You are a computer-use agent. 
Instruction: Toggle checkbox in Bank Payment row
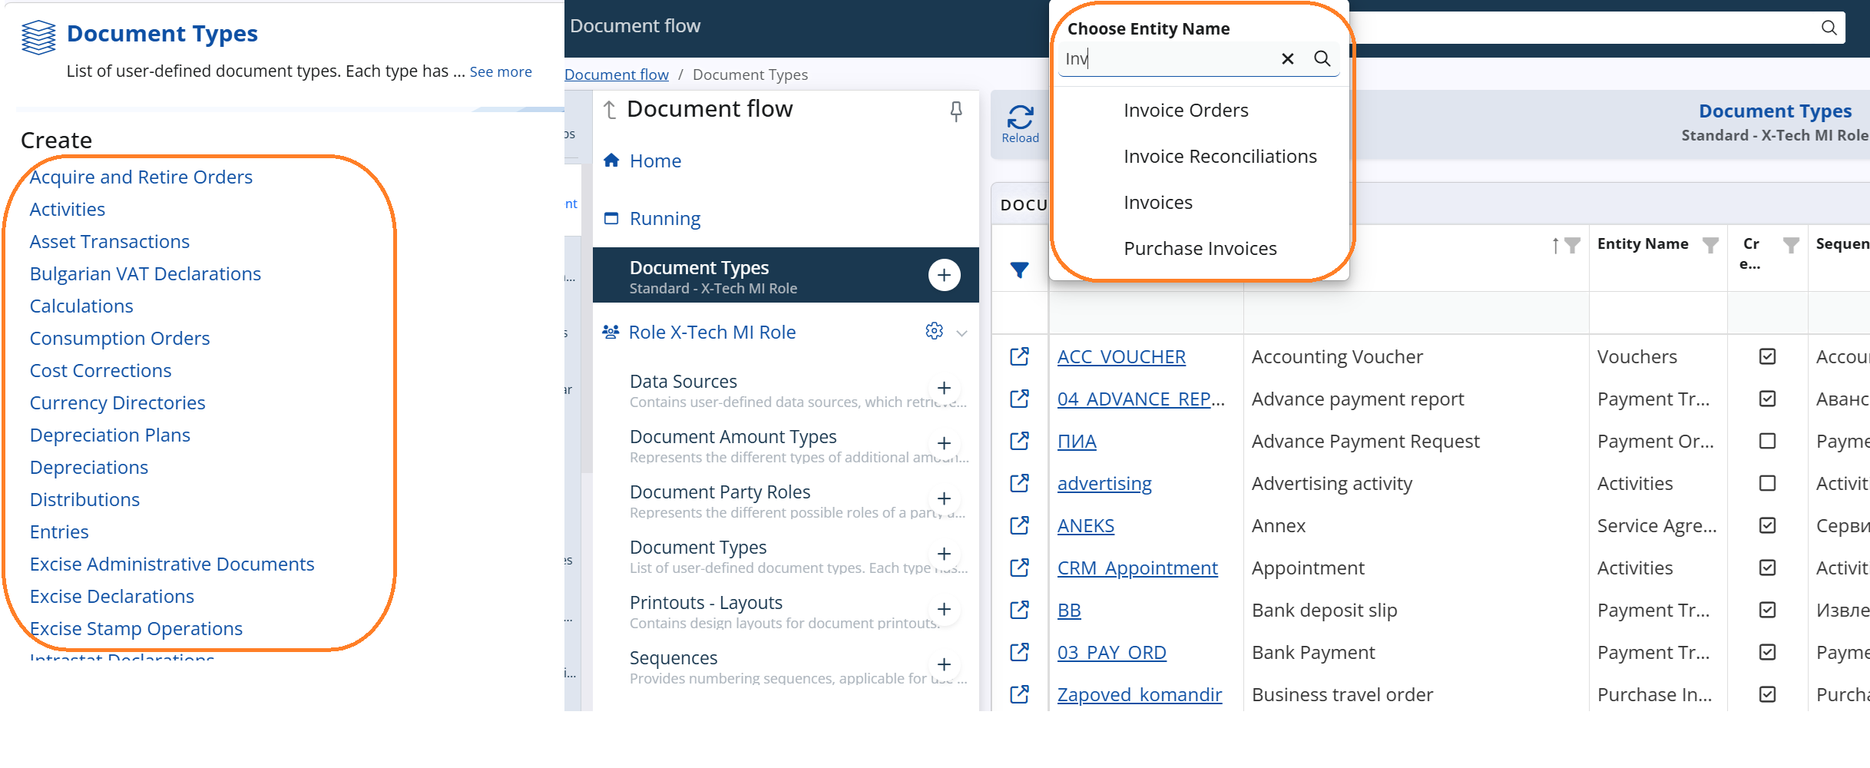1767,652
